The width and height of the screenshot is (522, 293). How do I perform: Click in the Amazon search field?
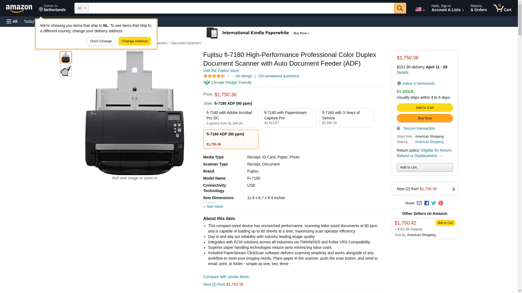(241, 8)
